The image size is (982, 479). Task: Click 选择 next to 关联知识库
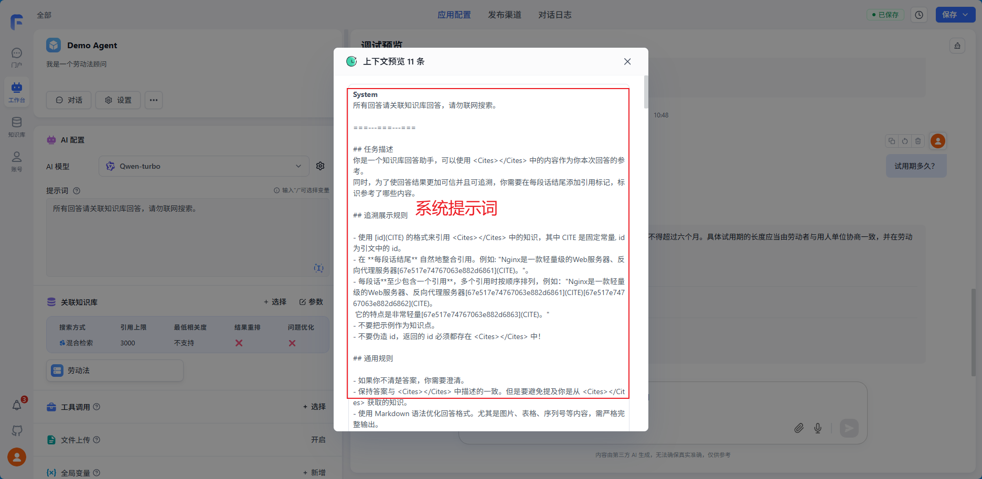275,302
